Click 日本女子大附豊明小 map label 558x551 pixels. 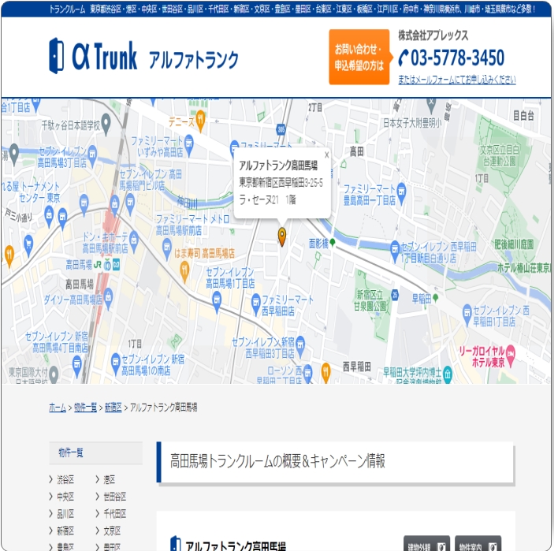(412, 123)
